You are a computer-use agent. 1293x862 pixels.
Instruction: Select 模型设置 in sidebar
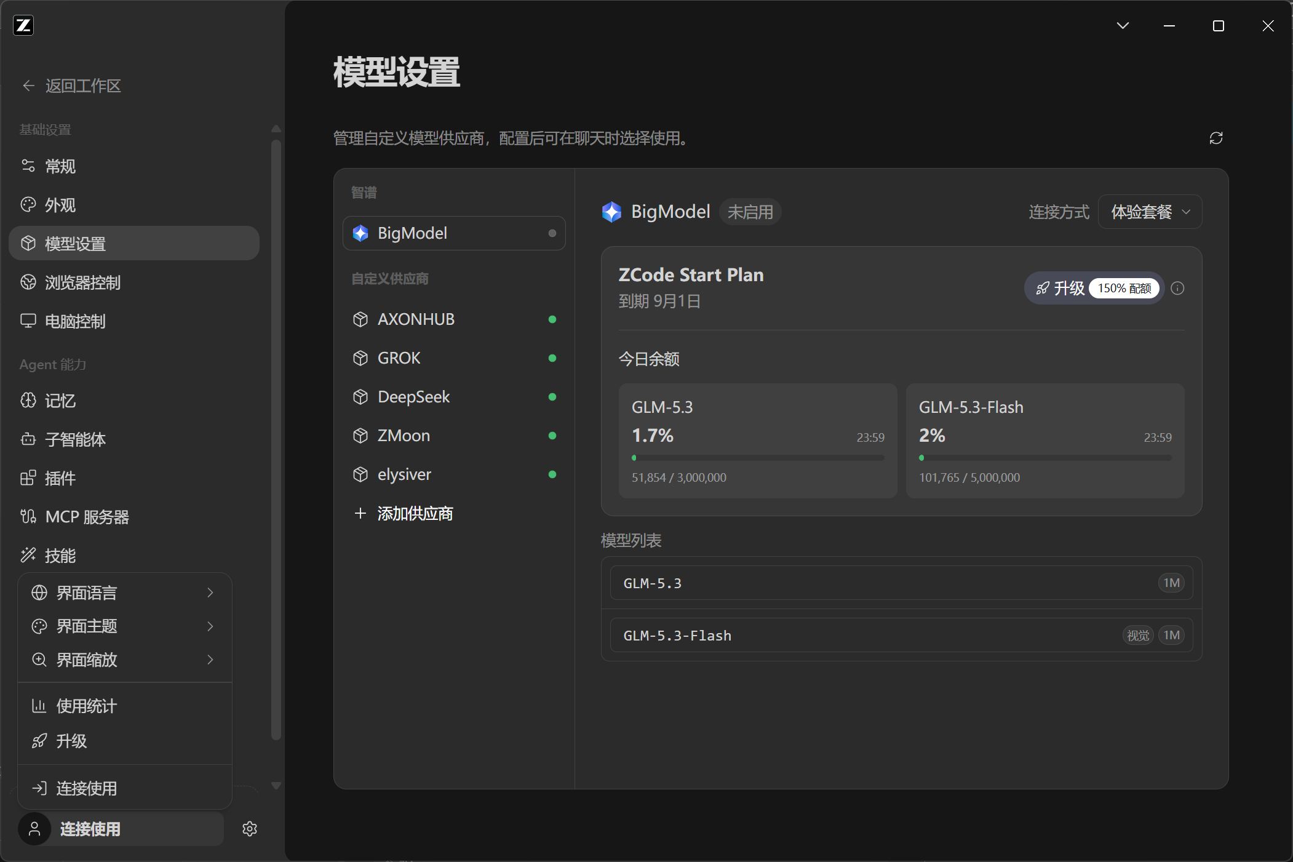tap(134, 244)
